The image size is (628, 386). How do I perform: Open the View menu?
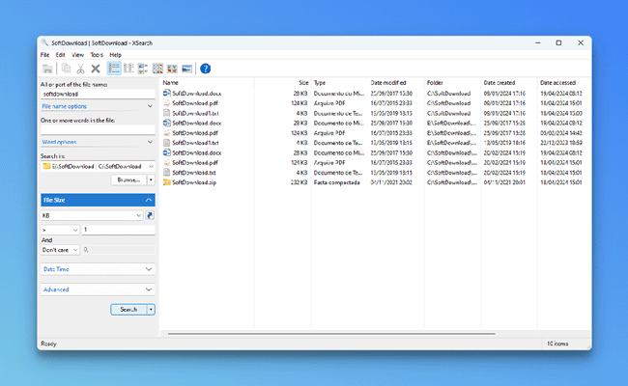pos(77,55)
